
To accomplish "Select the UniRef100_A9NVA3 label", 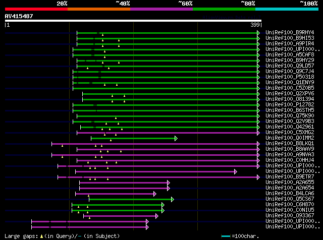I will point(290,155).
